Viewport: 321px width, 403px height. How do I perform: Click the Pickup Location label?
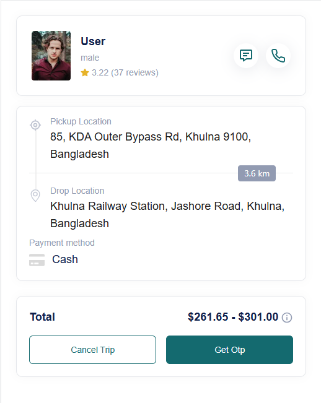[x=81, y=121]
